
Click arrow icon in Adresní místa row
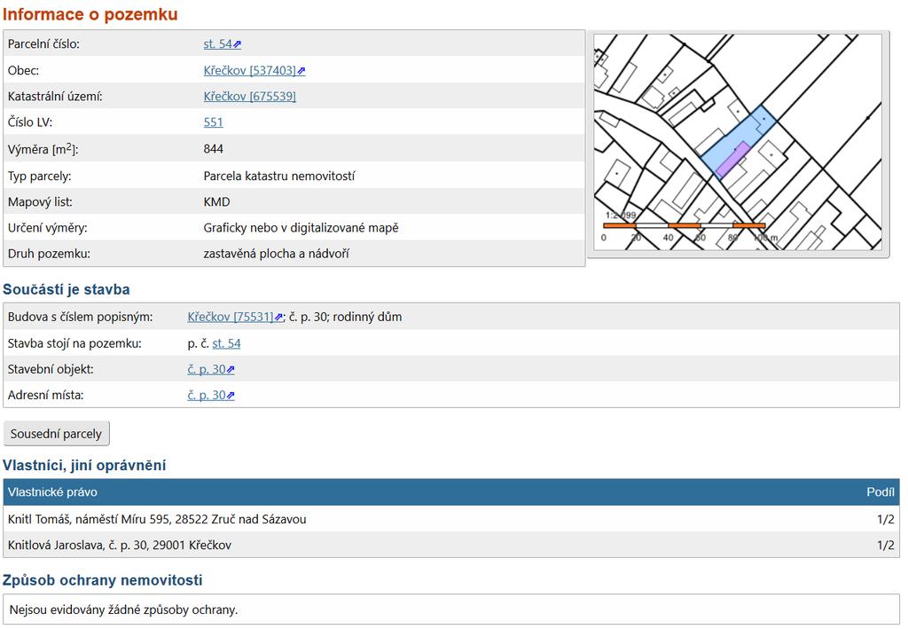click(x=231, y=396)
